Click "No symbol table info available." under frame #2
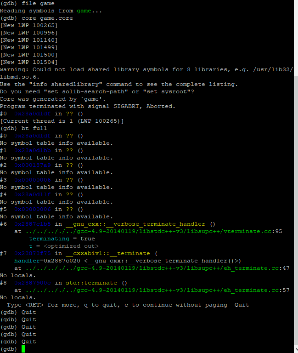The width and height of the screenshot is (298, 353). click(56, 173)
